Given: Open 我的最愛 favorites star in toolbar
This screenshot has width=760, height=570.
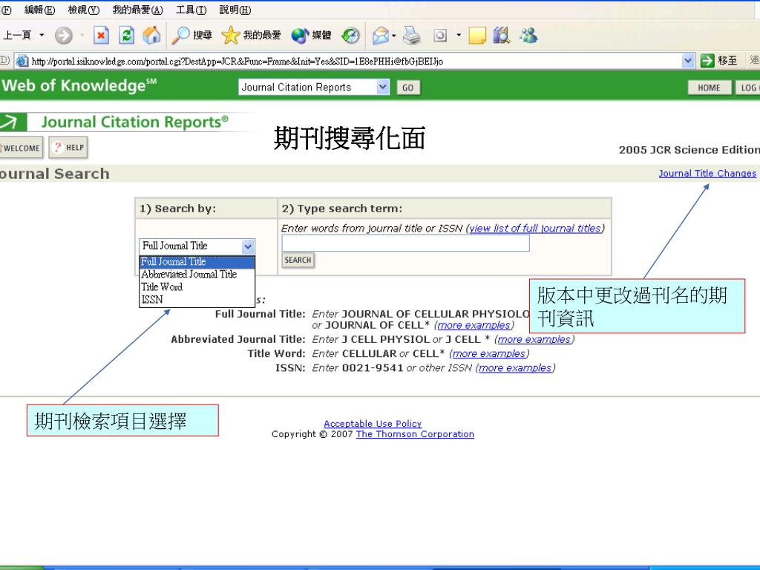Looking at the screenshot, I should click(x=251, y=35).
